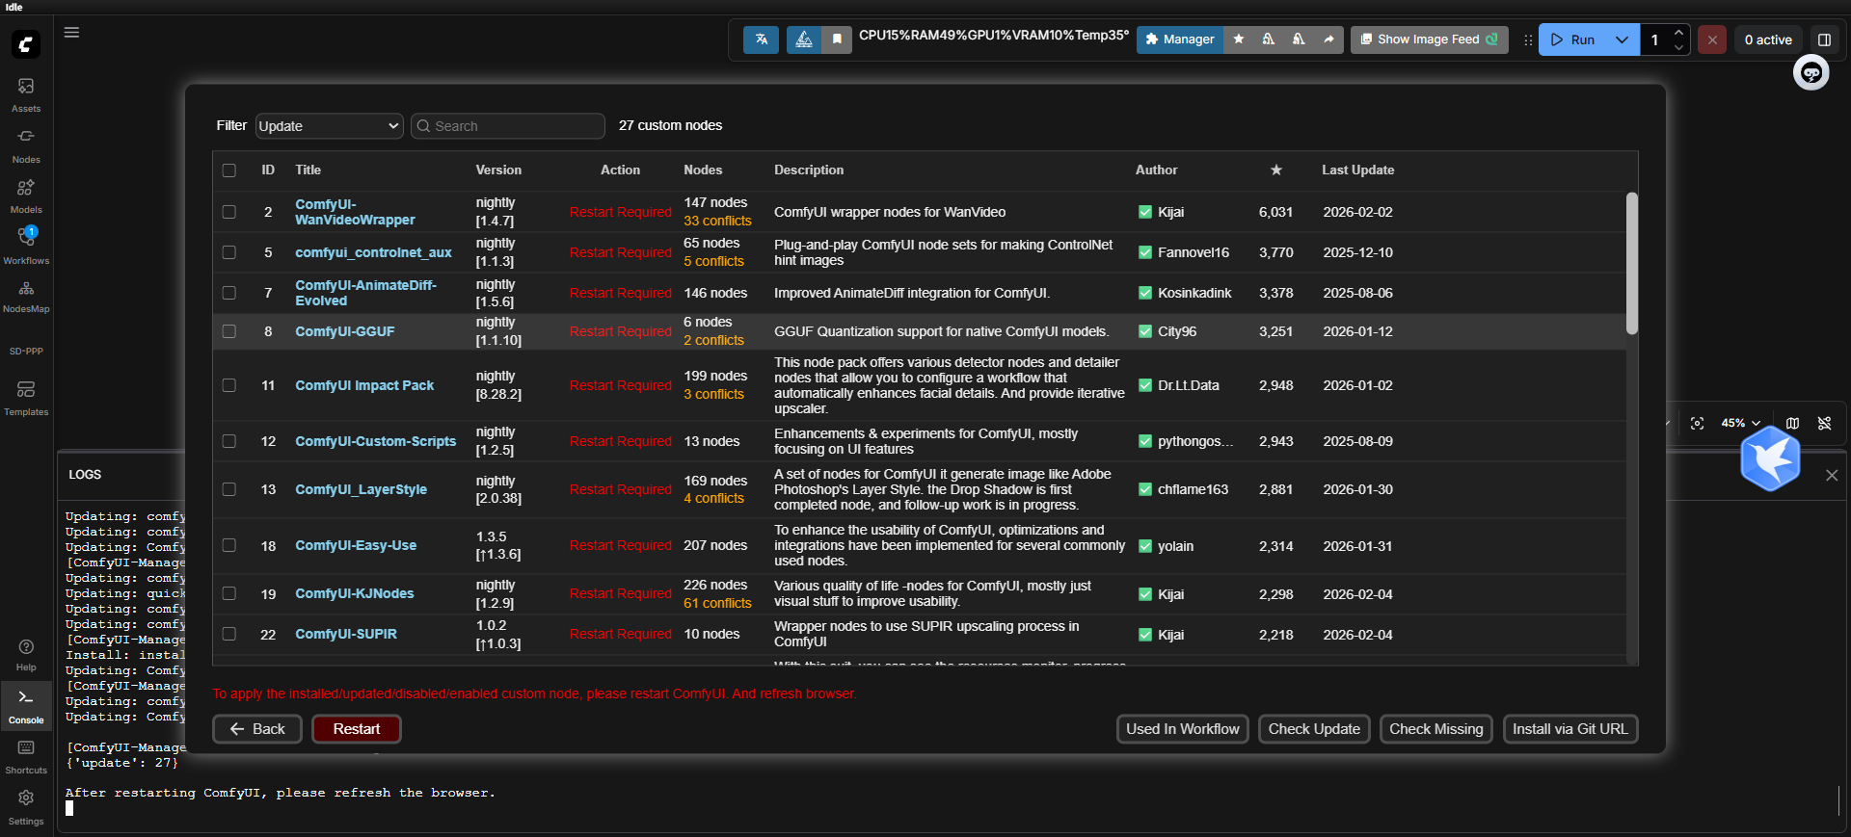Click Check Update button
This screenshot has height=837, width=1851.
click(1314, 729)
